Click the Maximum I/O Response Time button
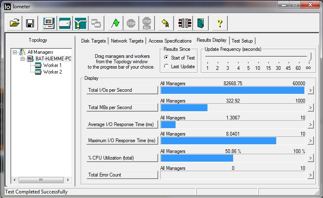This screenshot has width=323, height=198. point(122,141)
